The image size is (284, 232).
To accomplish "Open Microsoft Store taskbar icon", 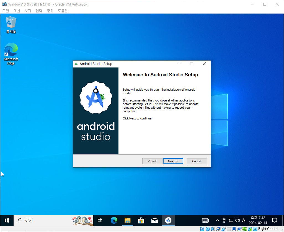I will click(141, 220).
